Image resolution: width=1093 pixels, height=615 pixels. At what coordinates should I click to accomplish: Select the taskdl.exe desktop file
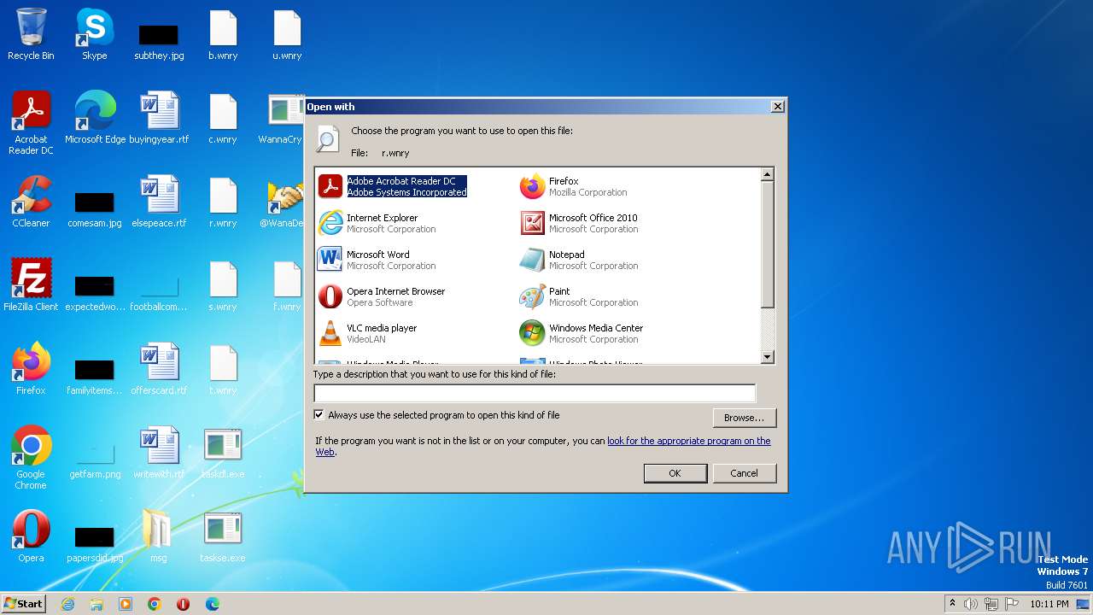[x=223, y=453]
